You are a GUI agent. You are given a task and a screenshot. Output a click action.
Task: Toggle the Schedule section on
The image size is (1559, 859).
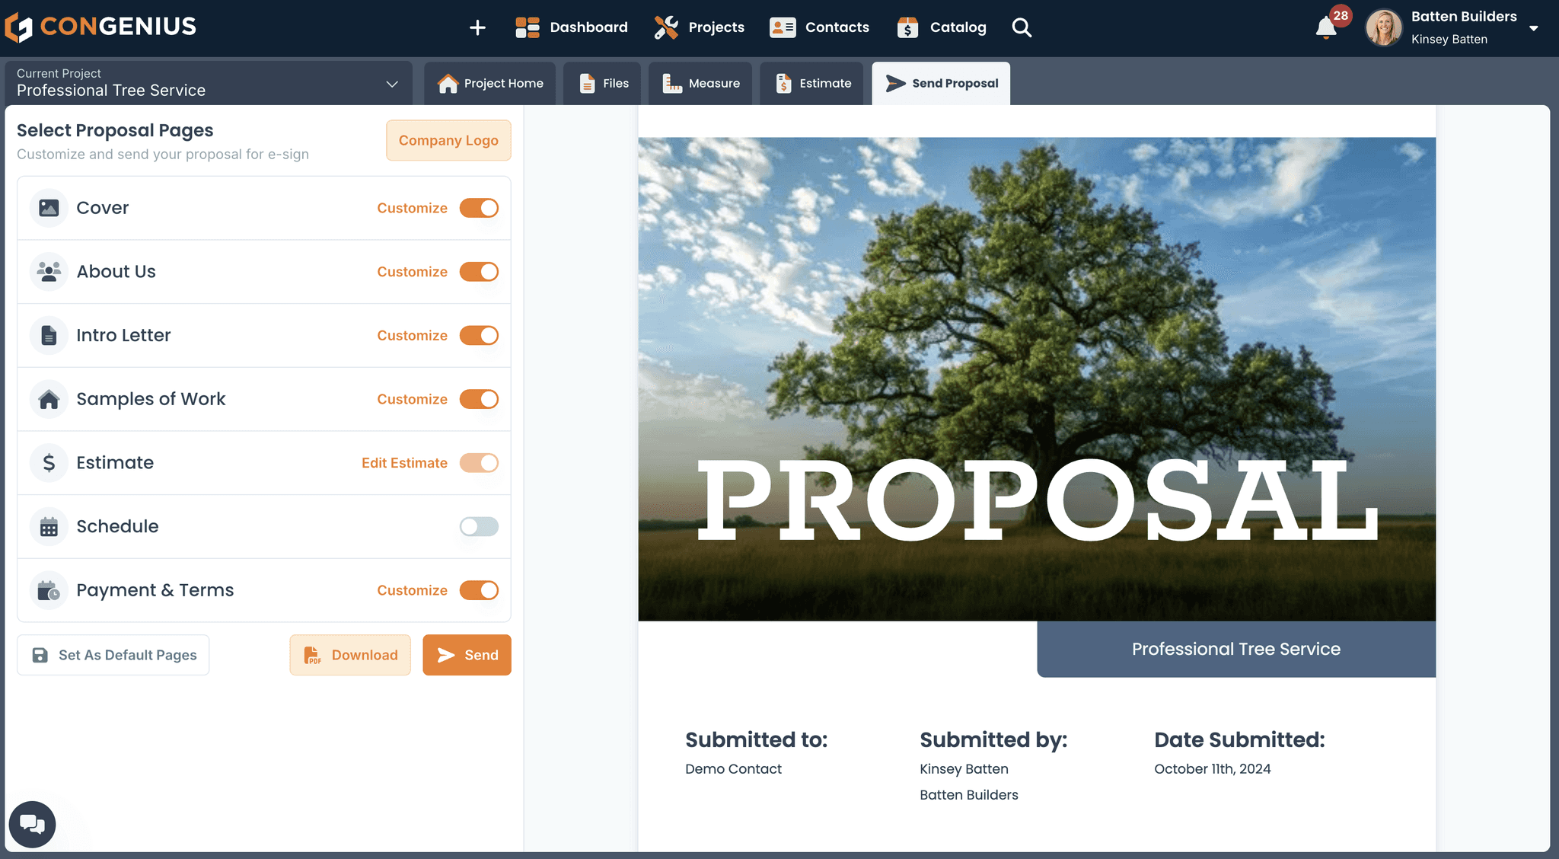point(478,525)
